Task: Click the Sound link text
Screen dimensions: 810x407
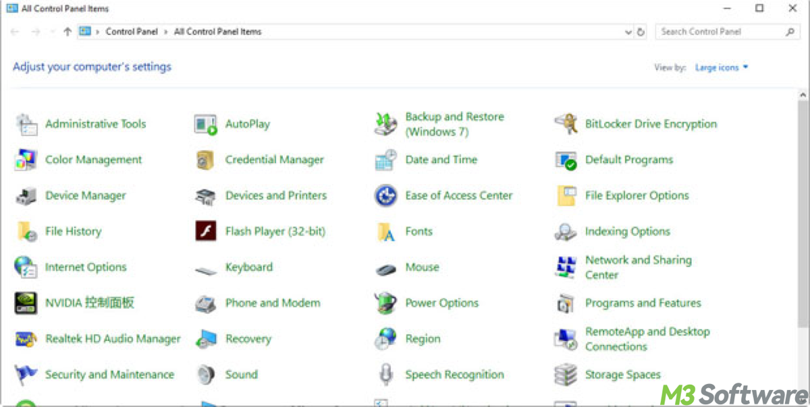Action: pos(242,374)
